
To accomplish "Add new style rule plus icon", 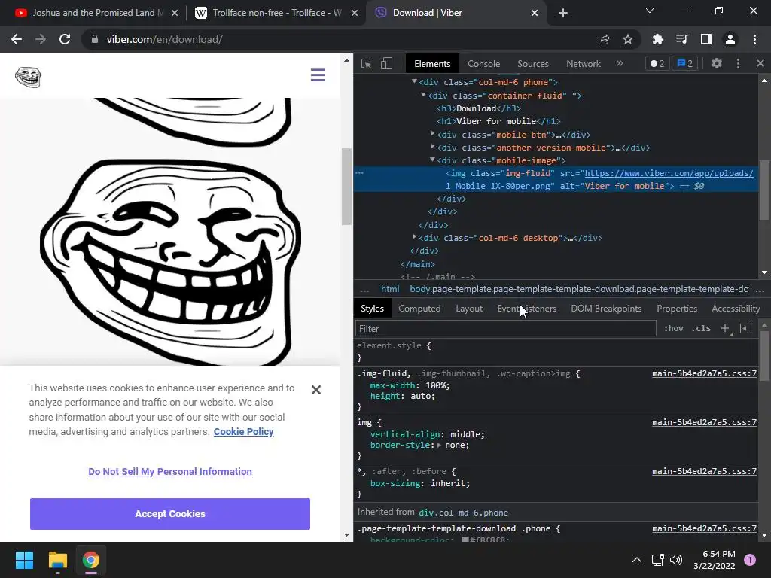I will pos(725,328).
